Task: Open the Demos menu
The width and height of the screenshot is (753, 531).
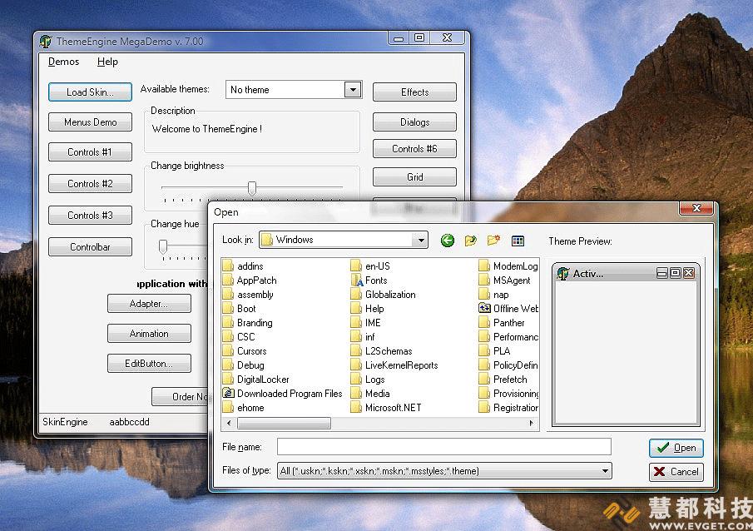Action: coord(64,62)
